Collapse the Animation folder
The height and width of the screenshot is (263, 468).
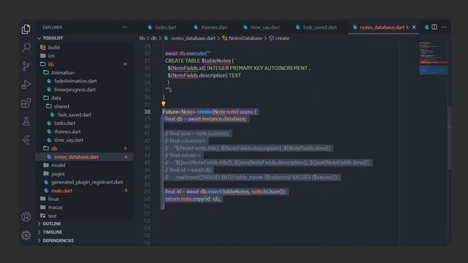[x=62, y=72]
